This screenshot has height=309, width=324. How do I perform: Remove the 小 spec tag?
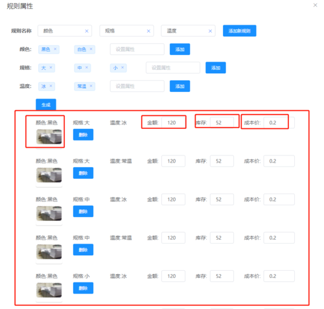[122, 67]
